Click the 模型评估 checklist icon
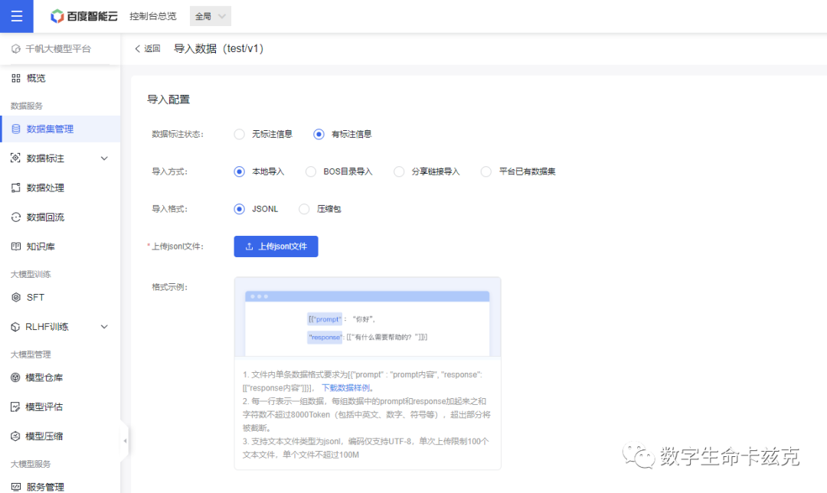827x493 pixels. click(15, 407)
